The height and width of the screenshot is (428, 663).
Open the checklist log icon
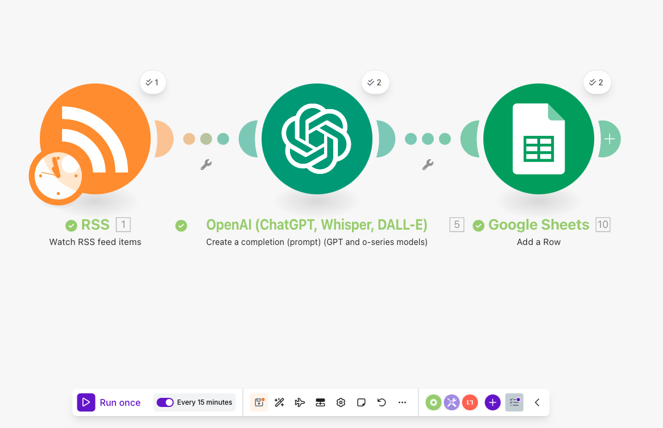[x=514, y=402]
